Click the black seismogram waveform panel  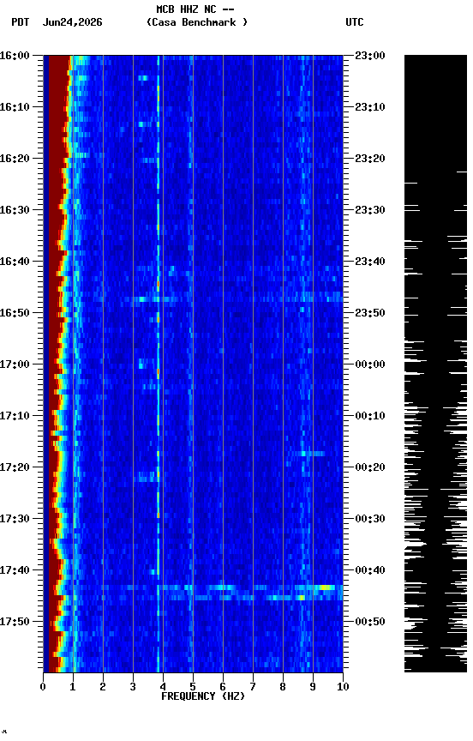(x=435, y=364)
